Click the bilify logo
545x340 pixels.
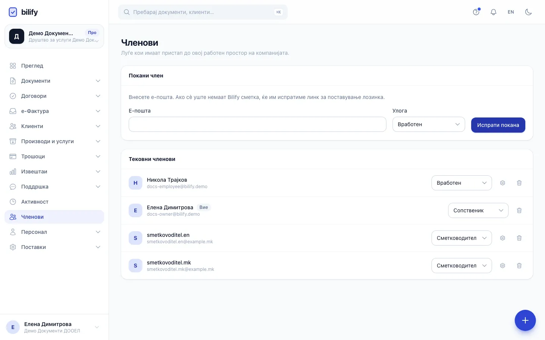pos(23,12)
